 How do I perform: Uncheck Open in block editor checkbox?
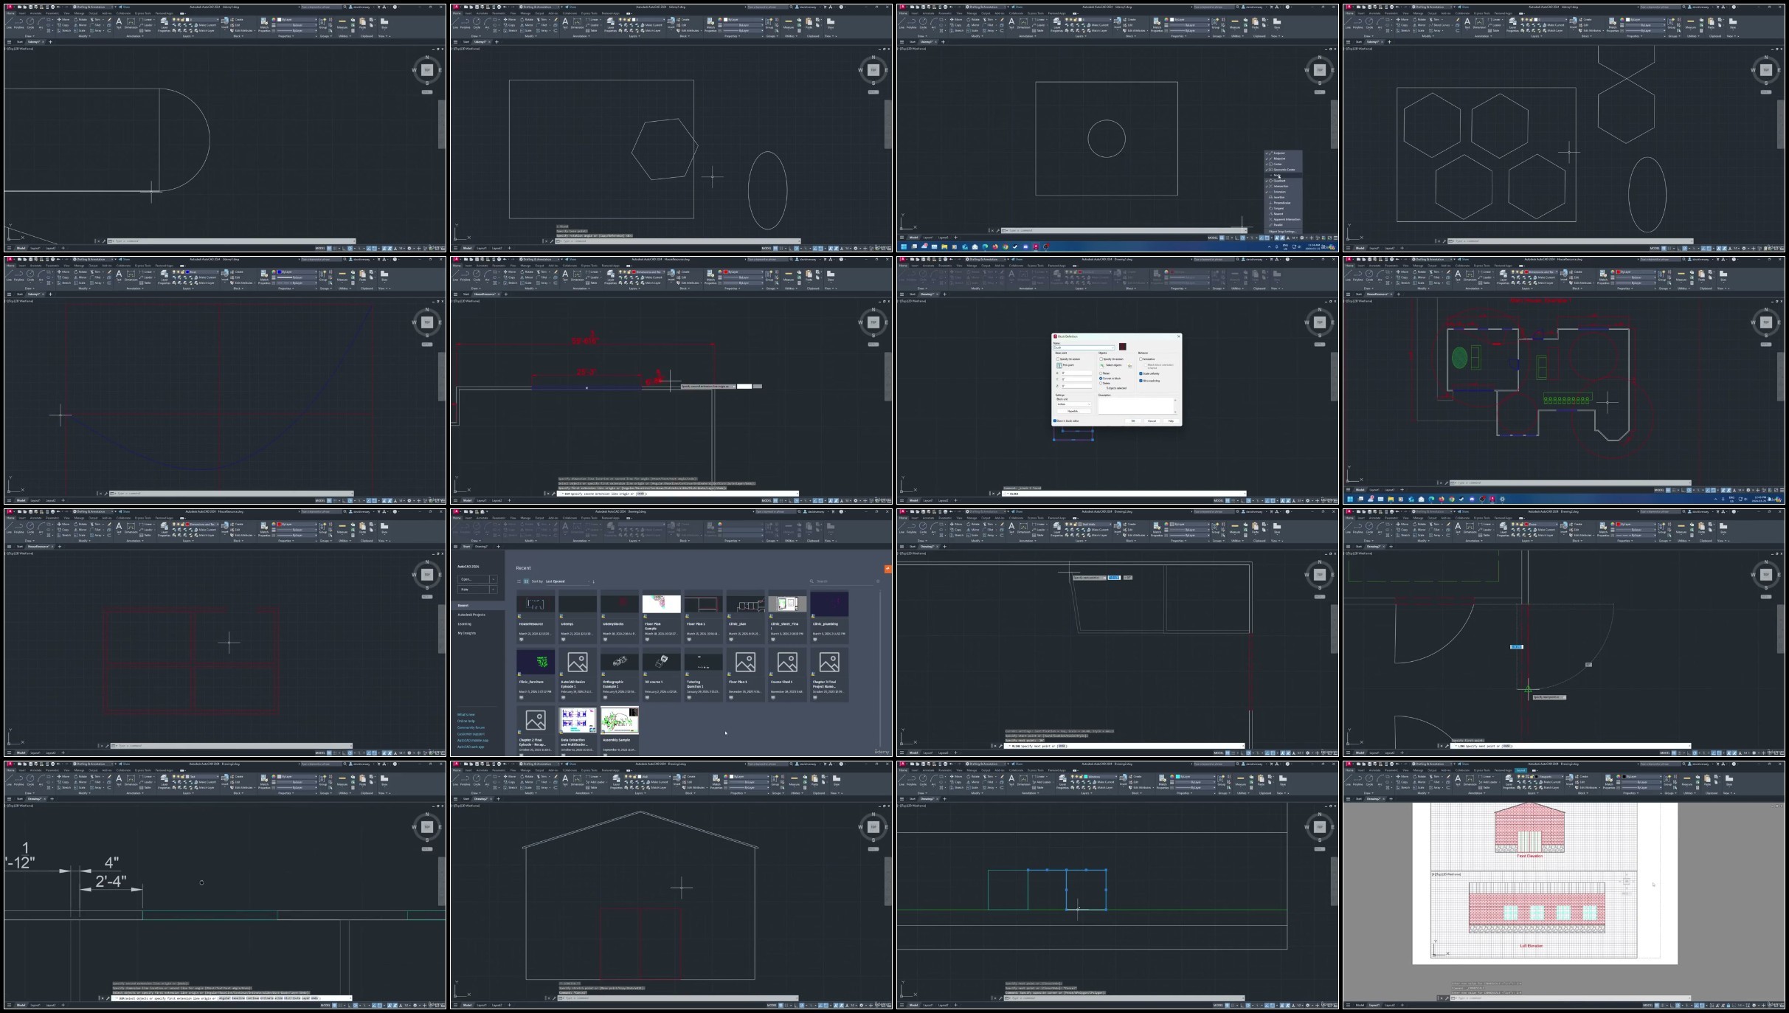(x=1055, y=421)
